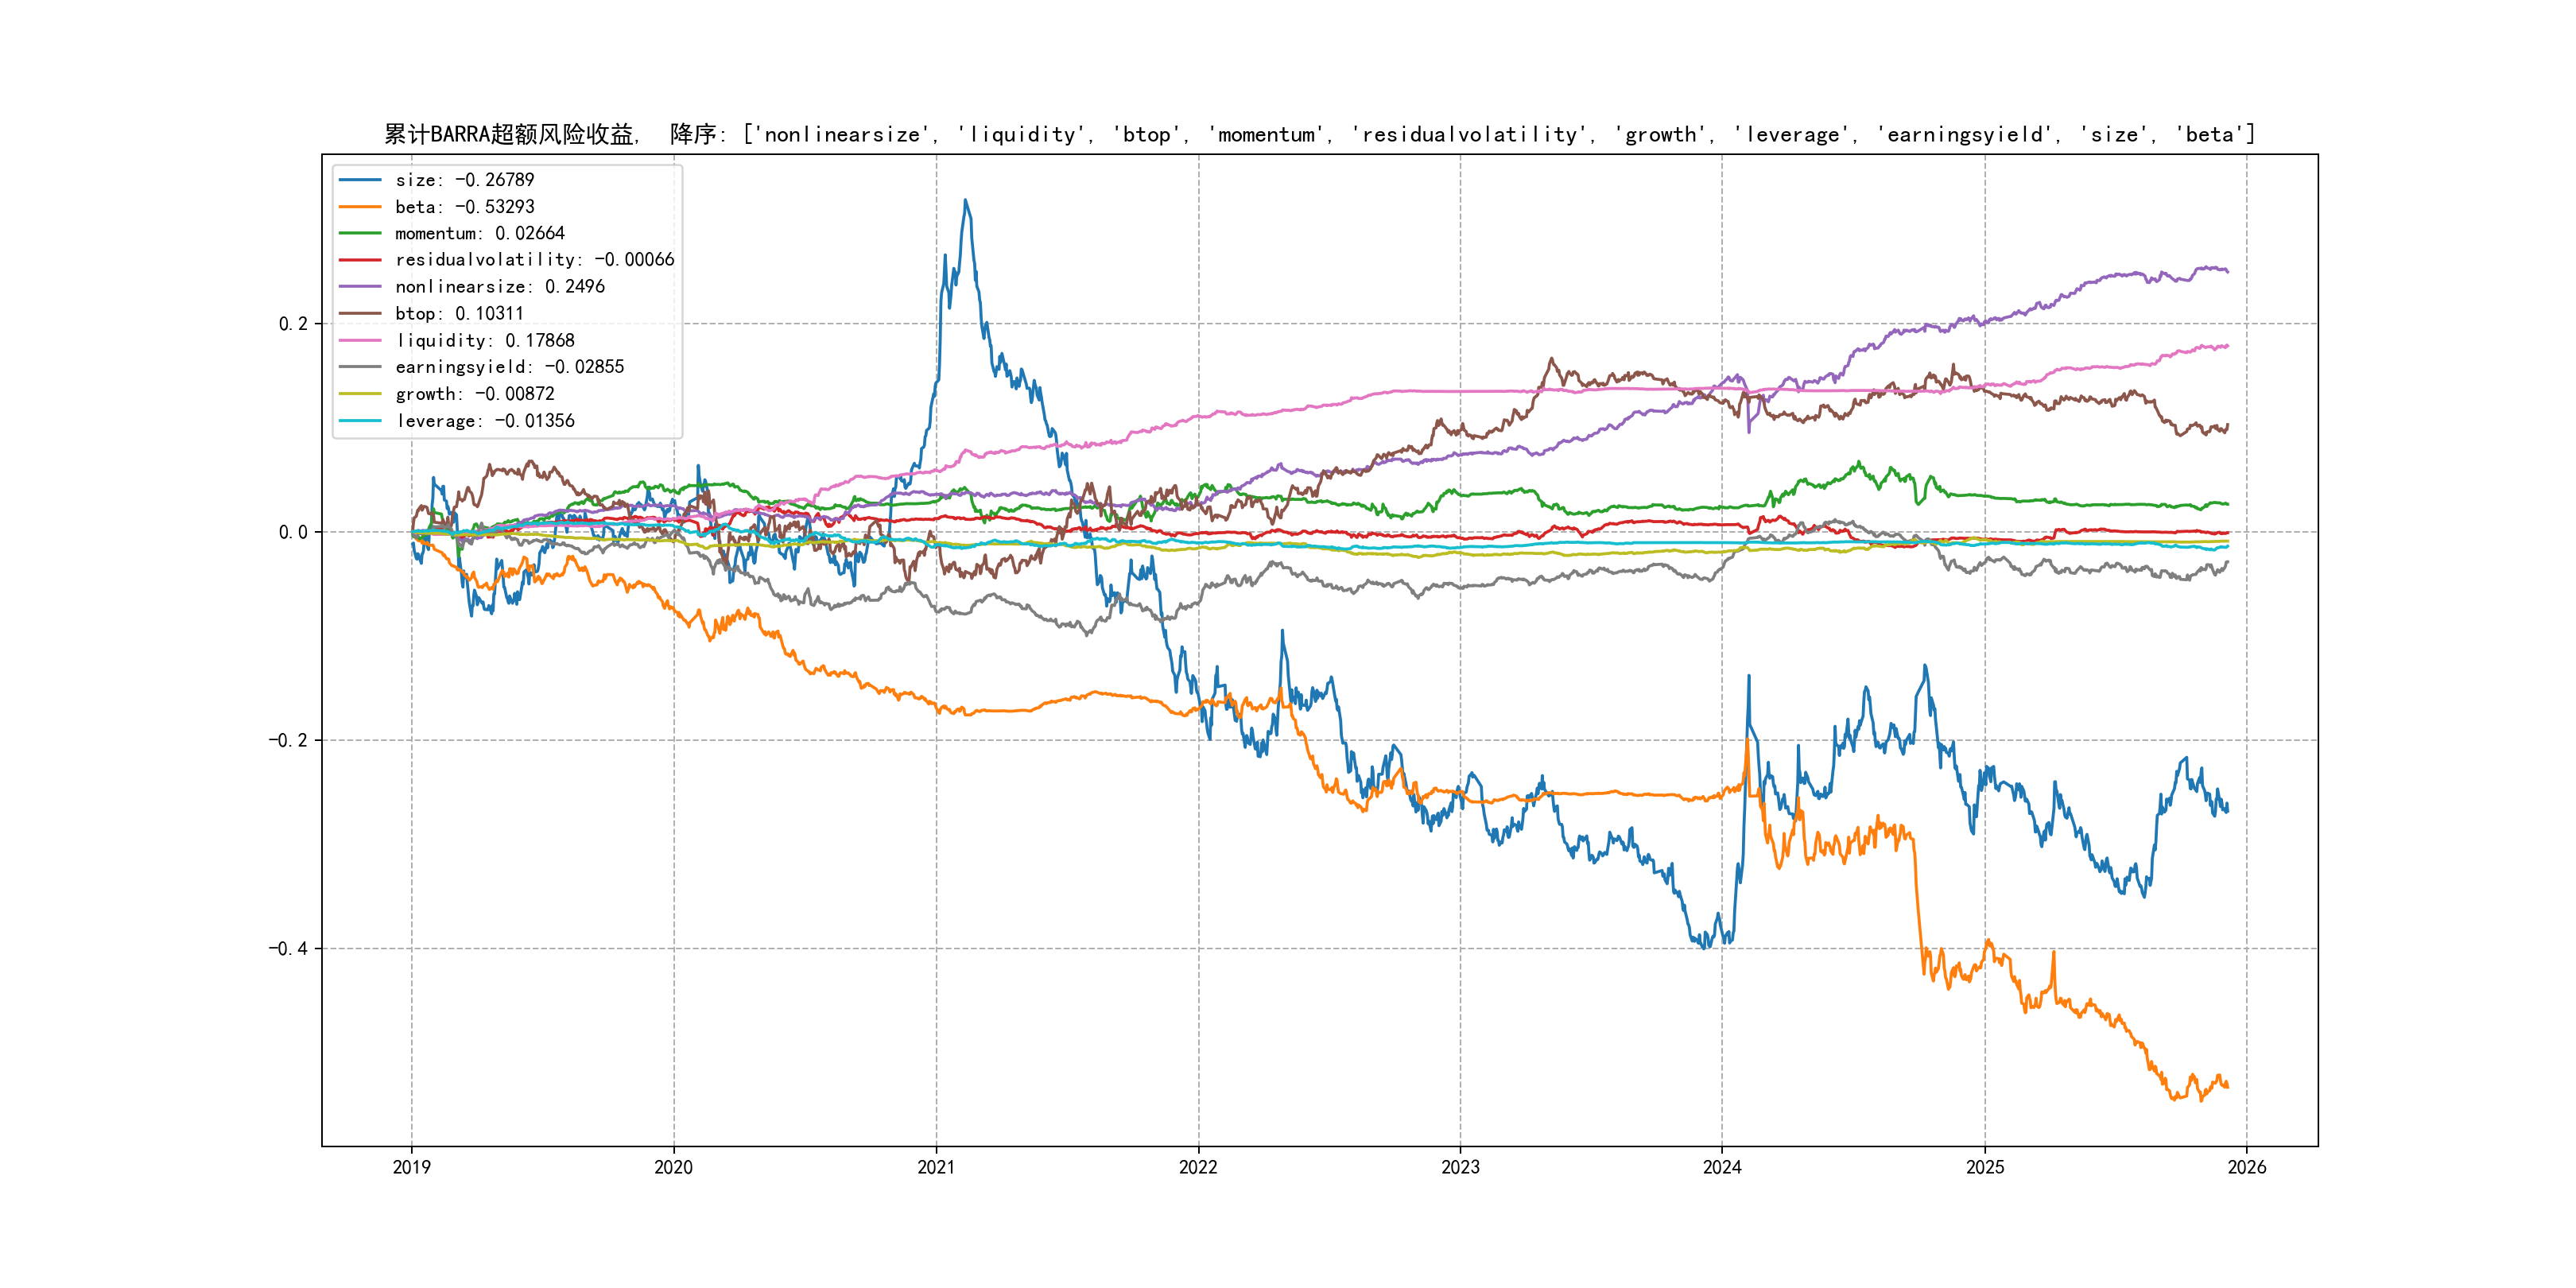Select the 'growth: -0.00872' legend label

pyautogui.click(x=474, y=394)
